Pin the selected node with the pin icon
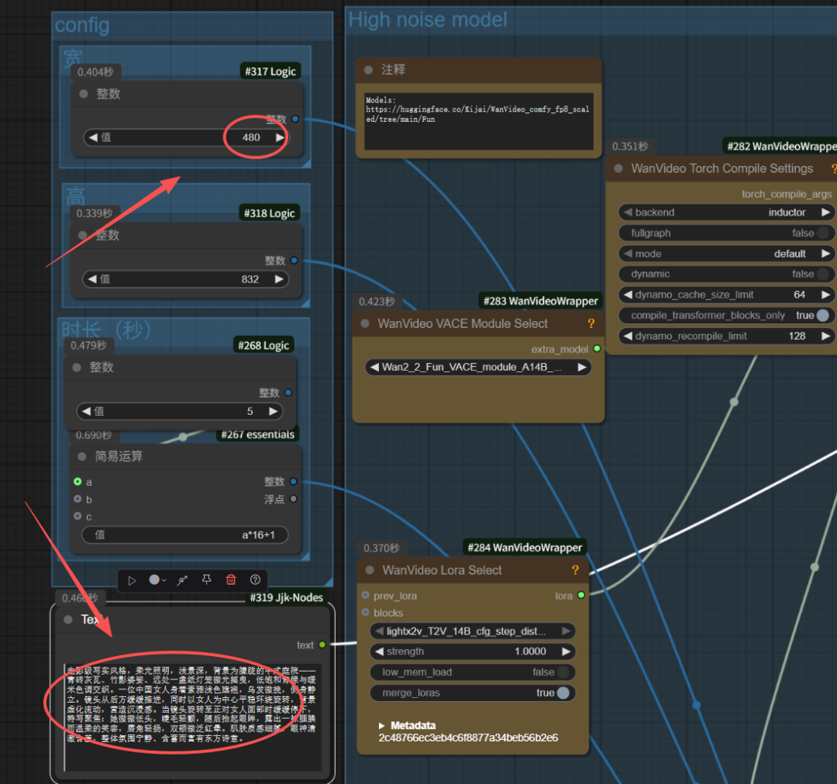Image resolution: width=837 pixels, height=784 pixels. tap(207, 580)
